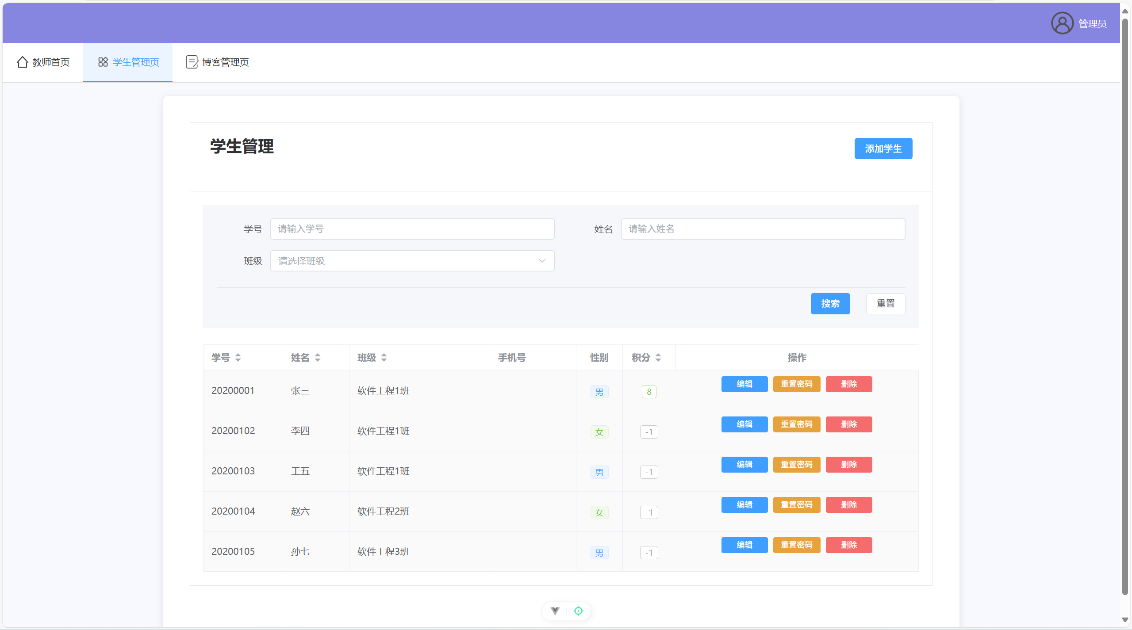Screen dimensions: 1132x630
Task: Edit student 张三 with 编辑 button
Action: click(744, 384)
